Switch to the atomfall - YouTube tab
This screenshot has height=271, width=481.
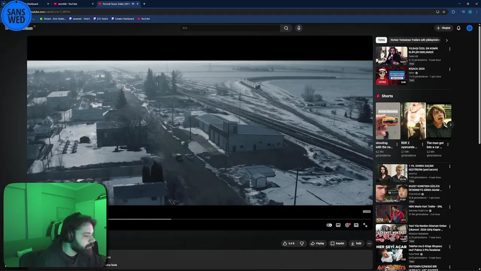point(73,4)
